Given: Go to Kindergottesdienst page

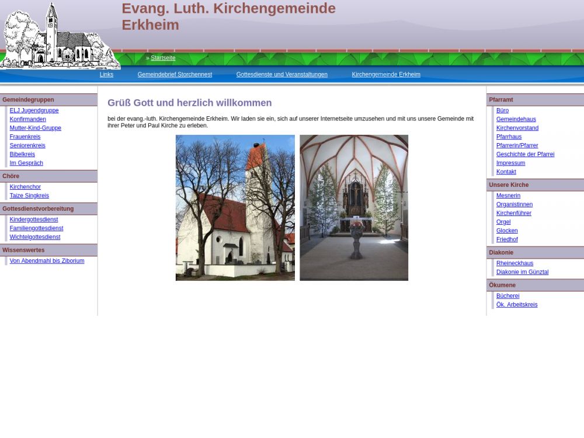Looking at the screenshot, I should point(34,220).
